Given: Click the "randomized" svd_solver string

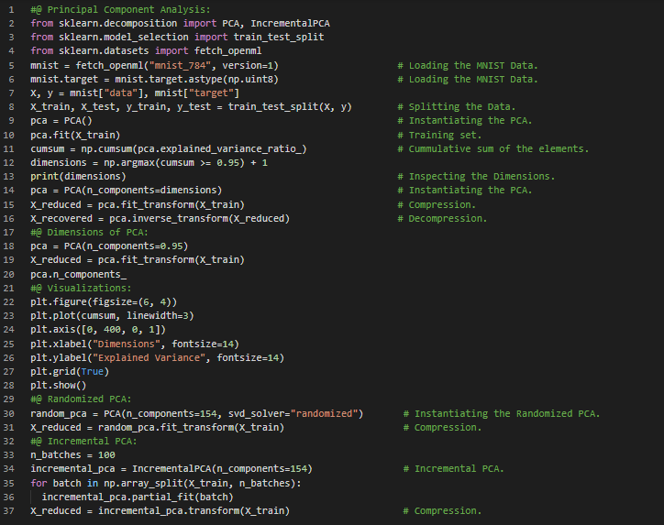Looking at the screenshot, I should click(321, 413).
